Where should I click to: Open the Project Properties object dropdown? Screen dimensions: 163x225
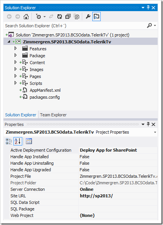155,132
